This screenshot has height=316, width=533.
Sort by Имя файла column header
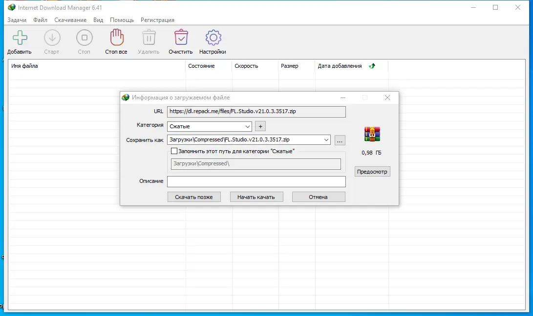pyautogui.click(x=97, y=66)
